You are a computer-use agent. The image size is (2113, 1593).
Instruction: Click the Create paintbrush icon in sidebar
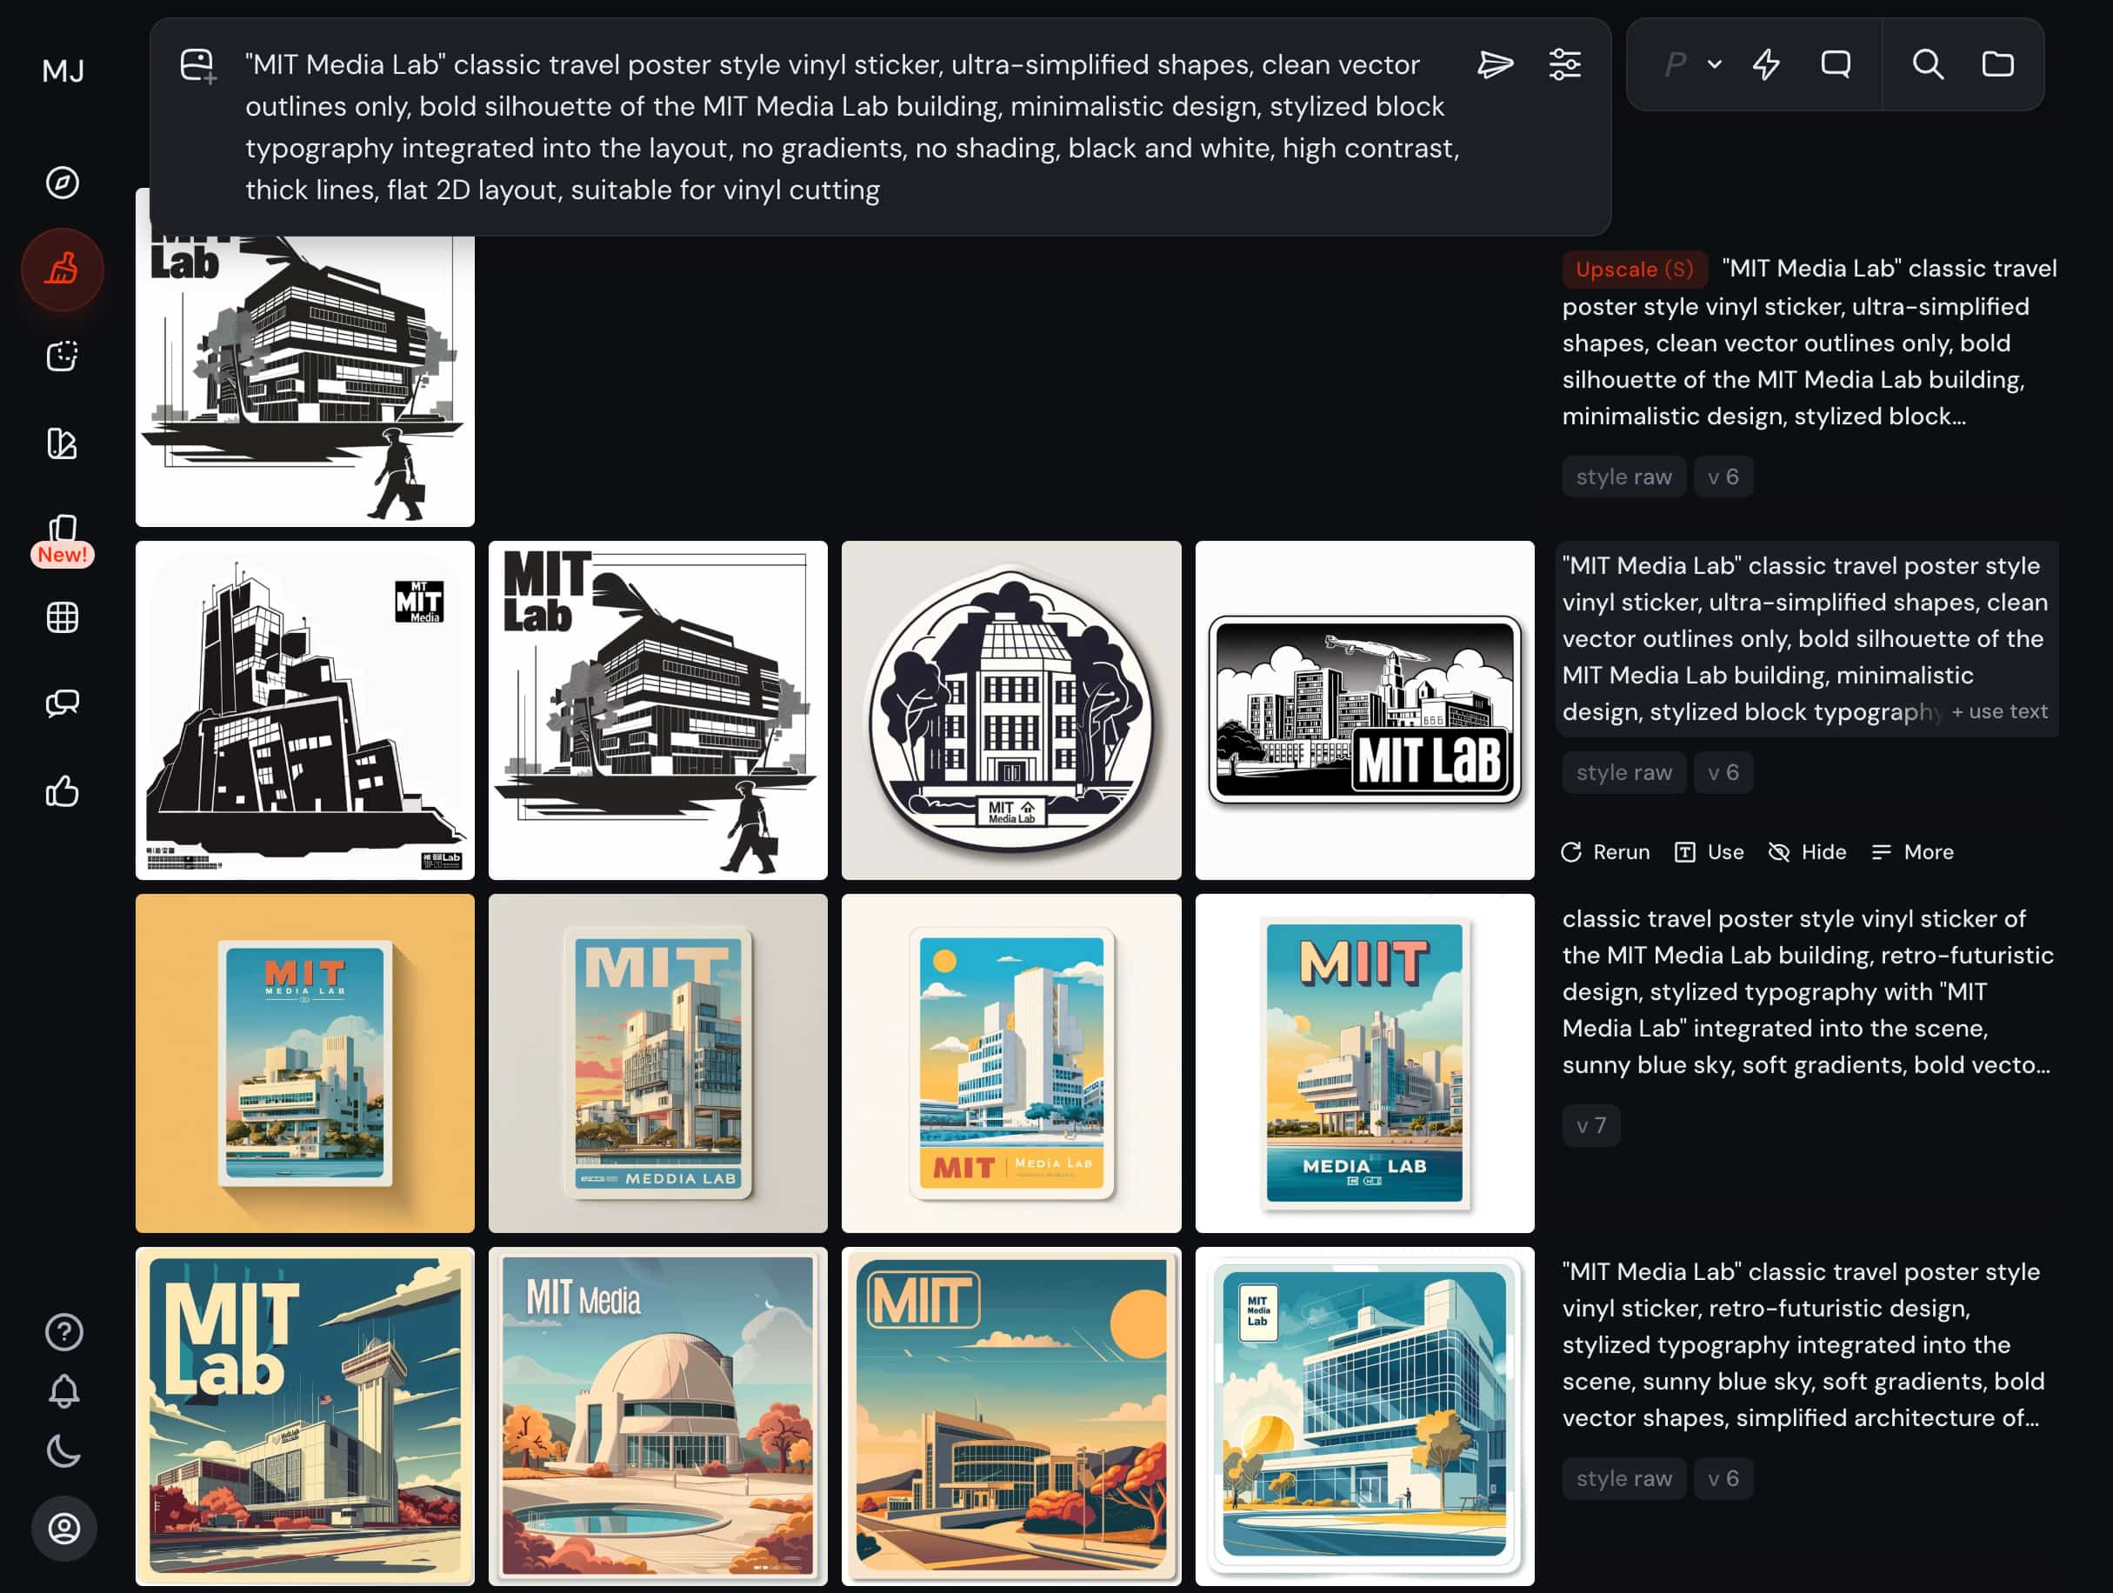coord(63,270)
